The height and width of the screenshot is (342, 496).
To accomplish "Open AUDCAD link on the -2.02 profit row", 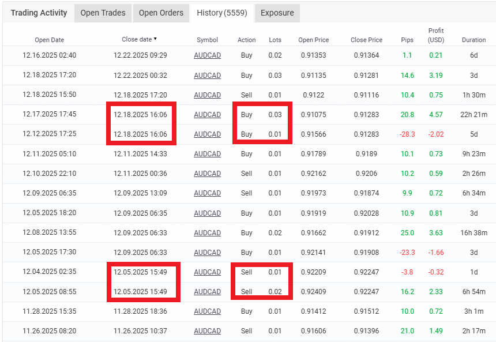I will 207,134.
